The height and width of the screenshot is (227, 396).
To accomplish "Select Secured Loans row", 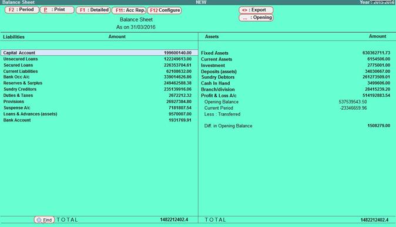I will 99,65.
